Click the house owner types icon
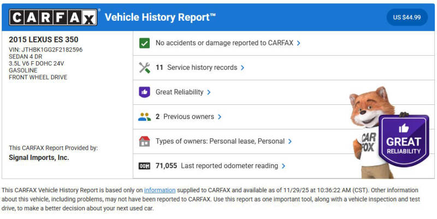The width and height of the screenshot is (437, 219). click(144, 141)
